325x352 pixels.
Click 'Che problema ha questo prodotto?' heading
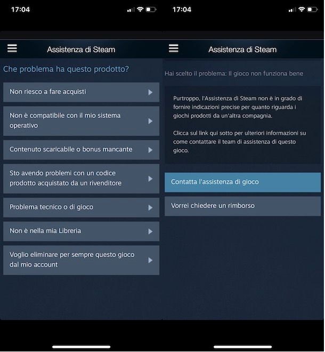point(66,69)
